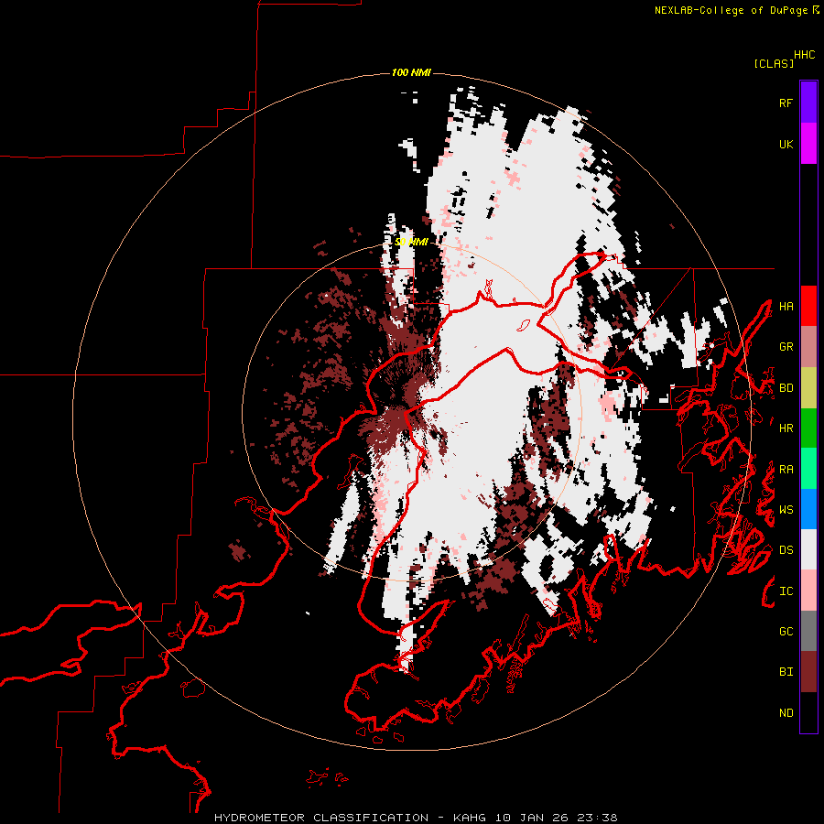824x824 pixels.
Task: Pick the RA light green swatch
Action: click(808, 469)
